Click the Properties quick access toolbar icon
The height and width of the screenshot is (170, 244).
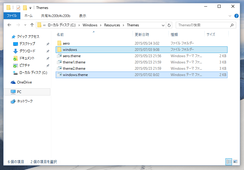pyautogui.click(x=18, y=7)
